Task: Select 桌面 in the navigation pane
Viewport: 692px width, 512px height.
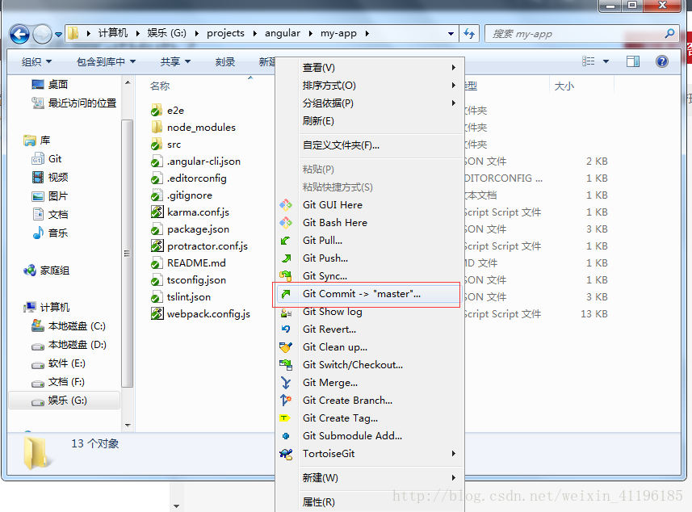Action: coord(50,84)
